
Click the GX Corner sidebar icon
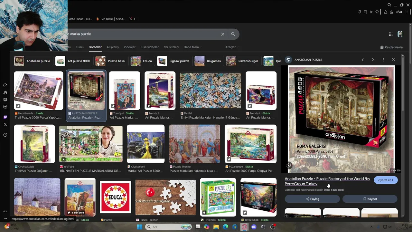click(x=5, y=211)
